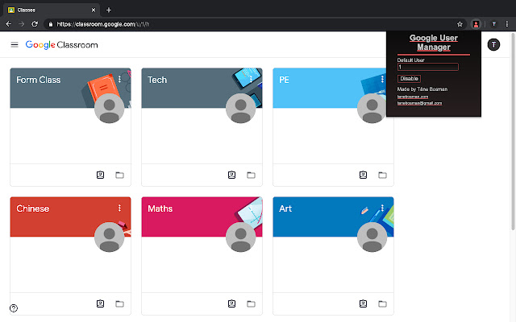Click the browser address bar

pos(242,25)
